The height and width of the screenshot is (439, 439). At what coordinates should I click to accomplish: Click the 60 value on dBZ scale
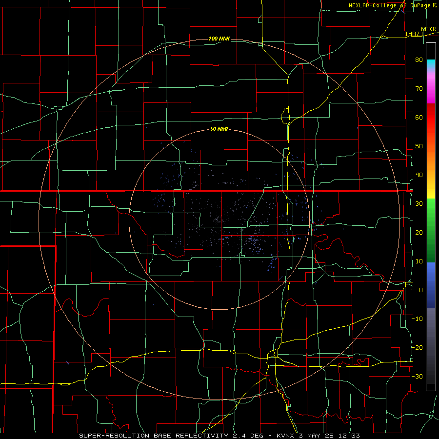(x=419, y=118)
